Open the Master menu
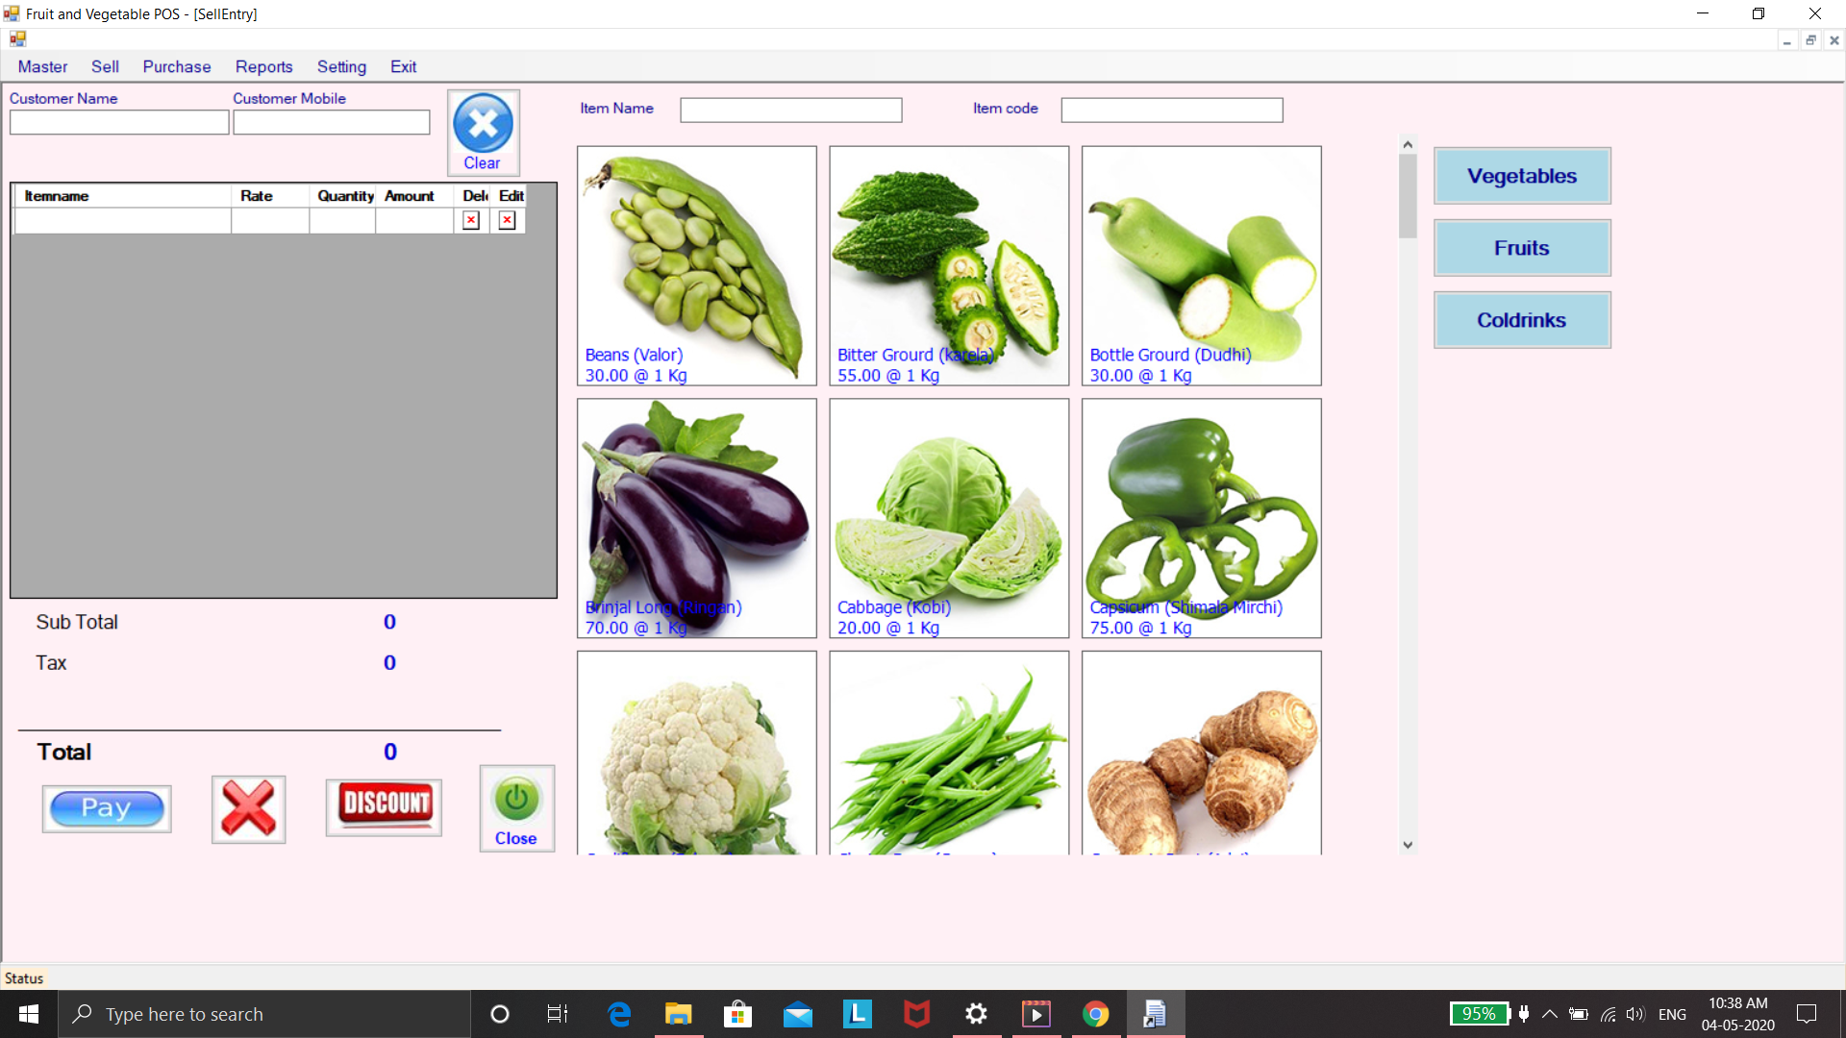 click(42, 66)
